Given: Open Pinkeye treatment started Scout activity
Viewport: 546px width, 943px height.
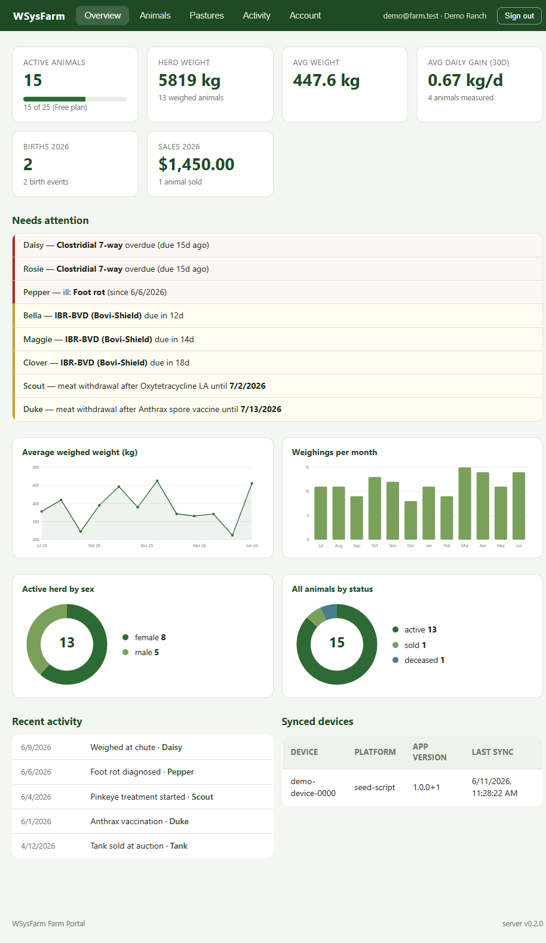Looking at the screenshot, I should [x=143, y=797].
